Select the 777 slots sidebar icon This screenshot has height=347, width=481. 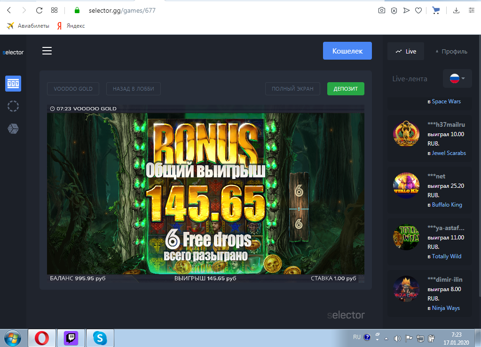(13, 83)
